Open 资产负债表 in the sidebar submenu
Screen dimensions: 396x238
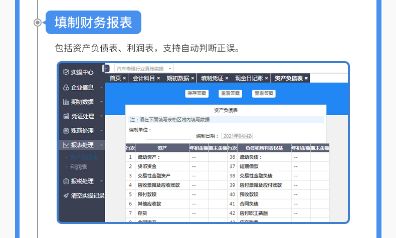84,157
